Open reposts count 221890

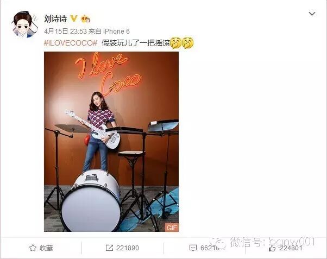click(x=128, y=248)
